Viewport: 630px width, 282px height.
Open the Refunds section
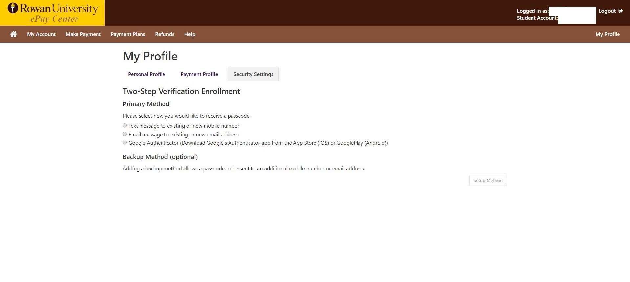pyautogui.click(x=164, y=34)
